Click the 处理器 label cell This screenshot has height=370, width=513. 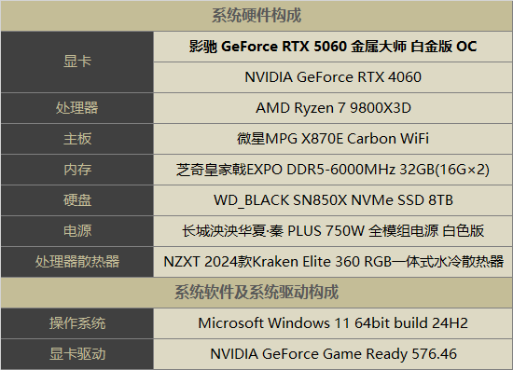coord(77,108)
